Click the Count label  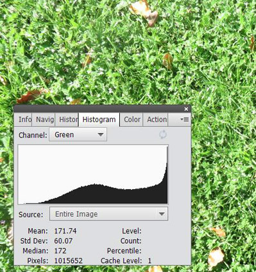coord(131,241)
